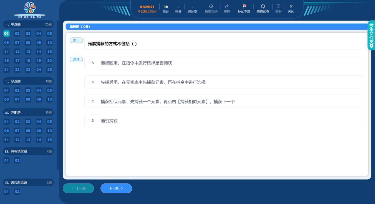Jump to multiple-choice question 10

(x=49, y=99)
